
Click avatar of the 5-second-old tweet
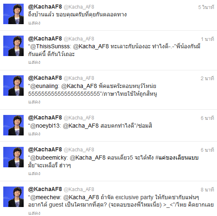(13, 14)
